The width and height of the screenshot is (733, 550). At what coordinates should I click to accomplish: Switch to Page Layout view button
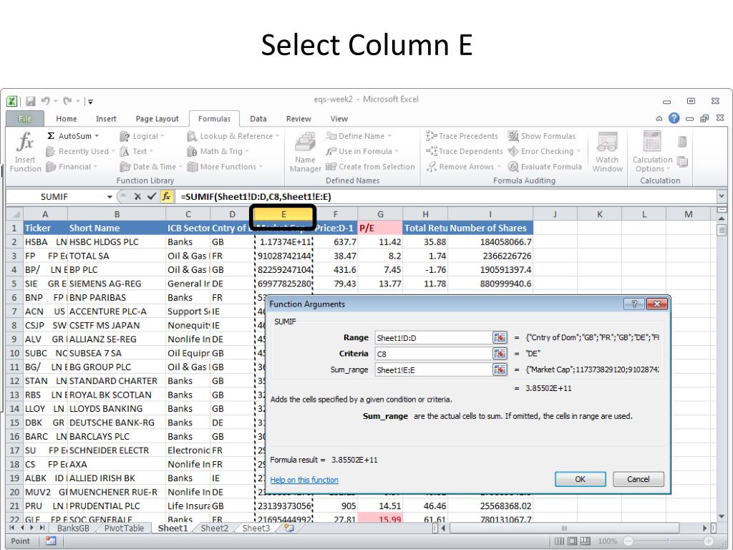point(572,541)
